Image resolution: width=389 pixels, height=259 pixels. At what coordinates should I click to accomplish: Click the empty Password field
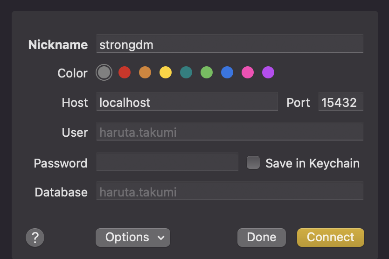click(167, 162)
